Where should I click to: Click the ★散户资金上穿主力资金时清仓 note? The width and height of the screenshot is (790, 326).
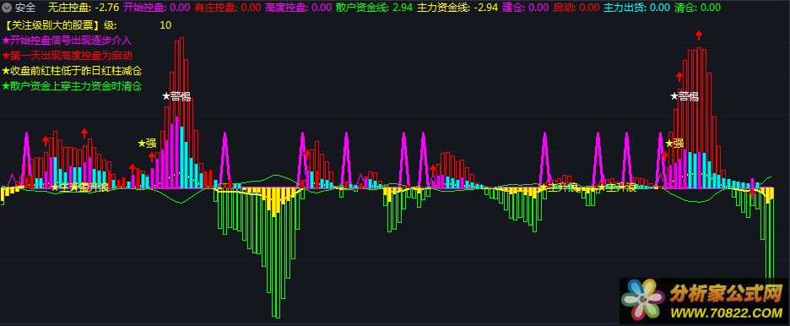click(x=72, y=85)
